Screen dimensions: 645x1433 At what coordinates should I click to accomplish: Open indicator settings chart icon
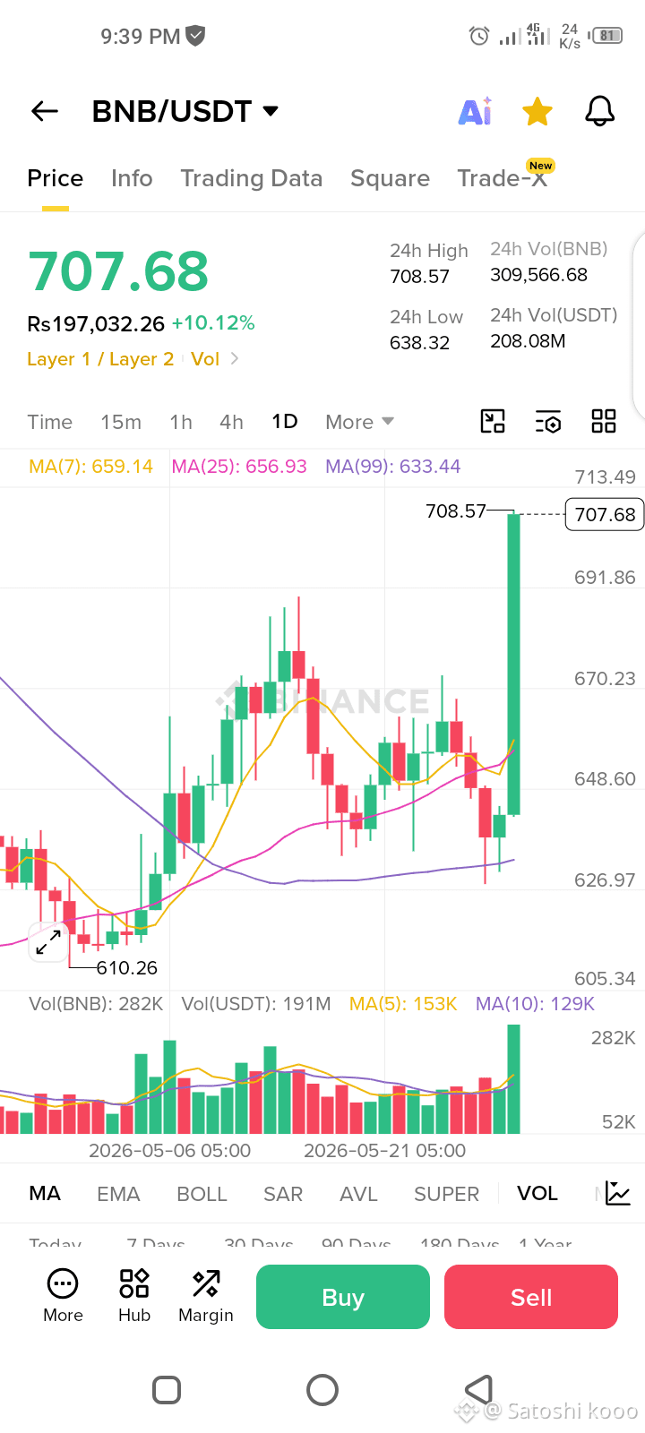point(618,1193)
